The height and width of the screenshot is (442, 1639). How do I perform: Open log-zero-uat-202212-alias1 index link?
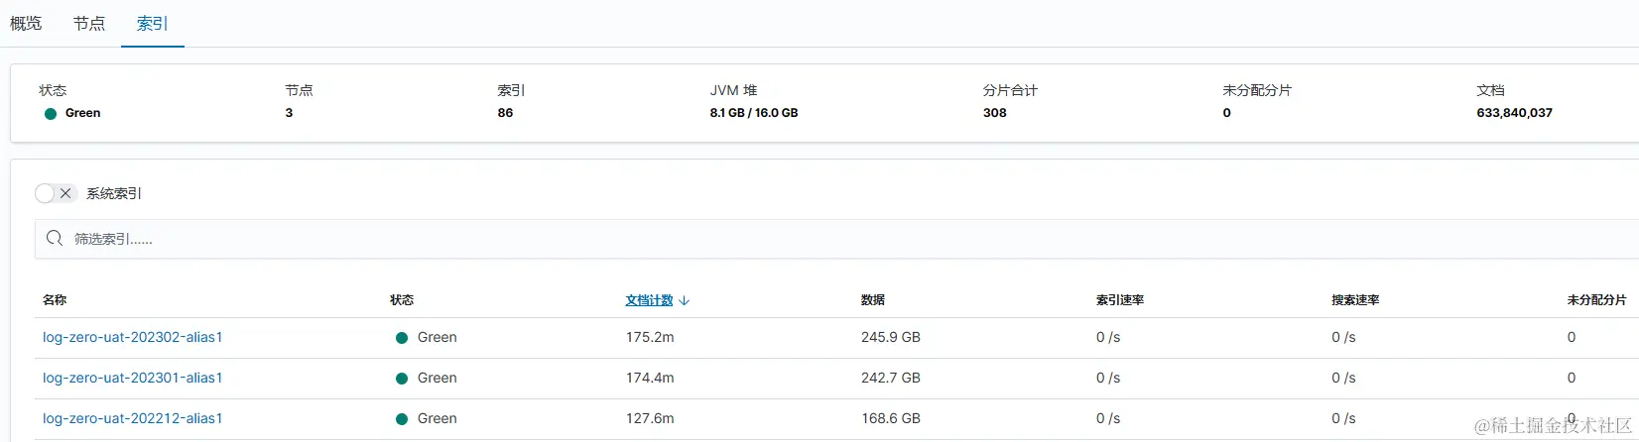point(132,419)
